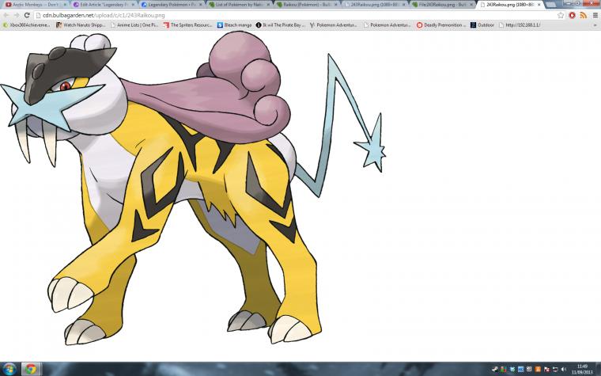Switch to the List of Pokémon tab
Viewport: 601px width, 376px height.
[x=239, y=5]
